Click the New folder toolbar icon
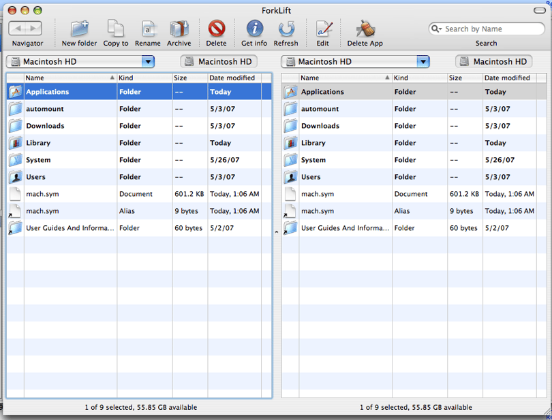The width and height of the screenshot is (552, 420). click(79, 29)
